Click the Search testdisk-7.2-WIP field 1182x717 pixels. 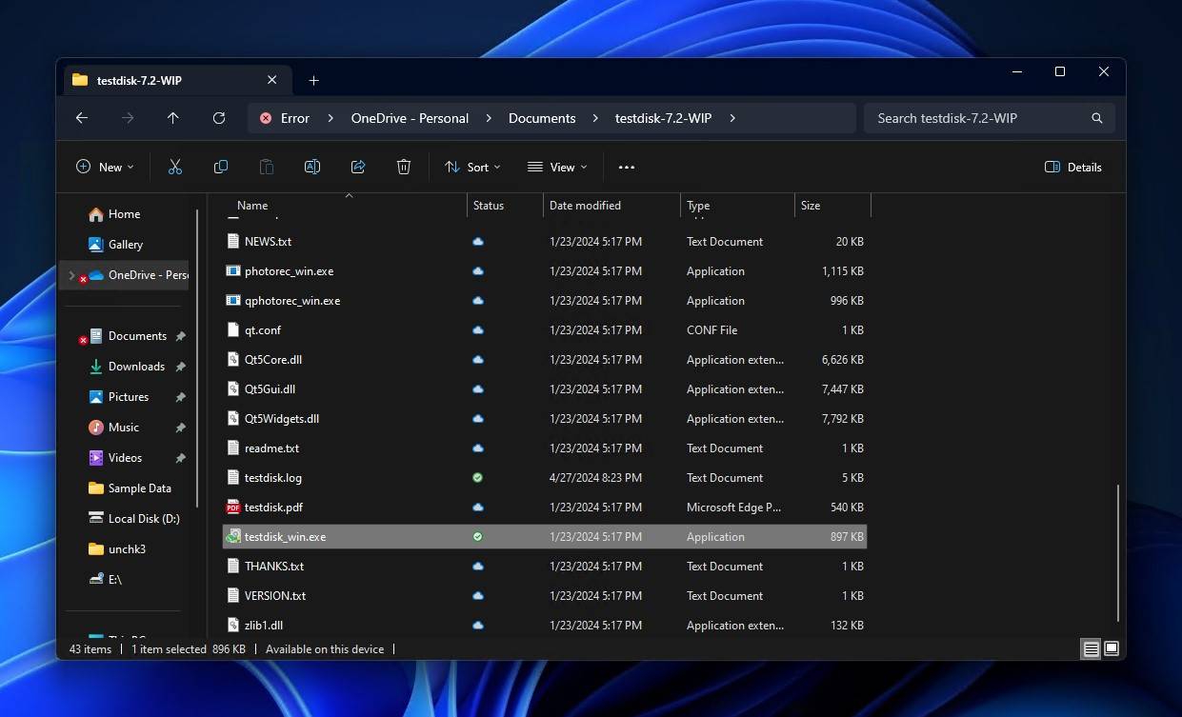click(989, 118)
